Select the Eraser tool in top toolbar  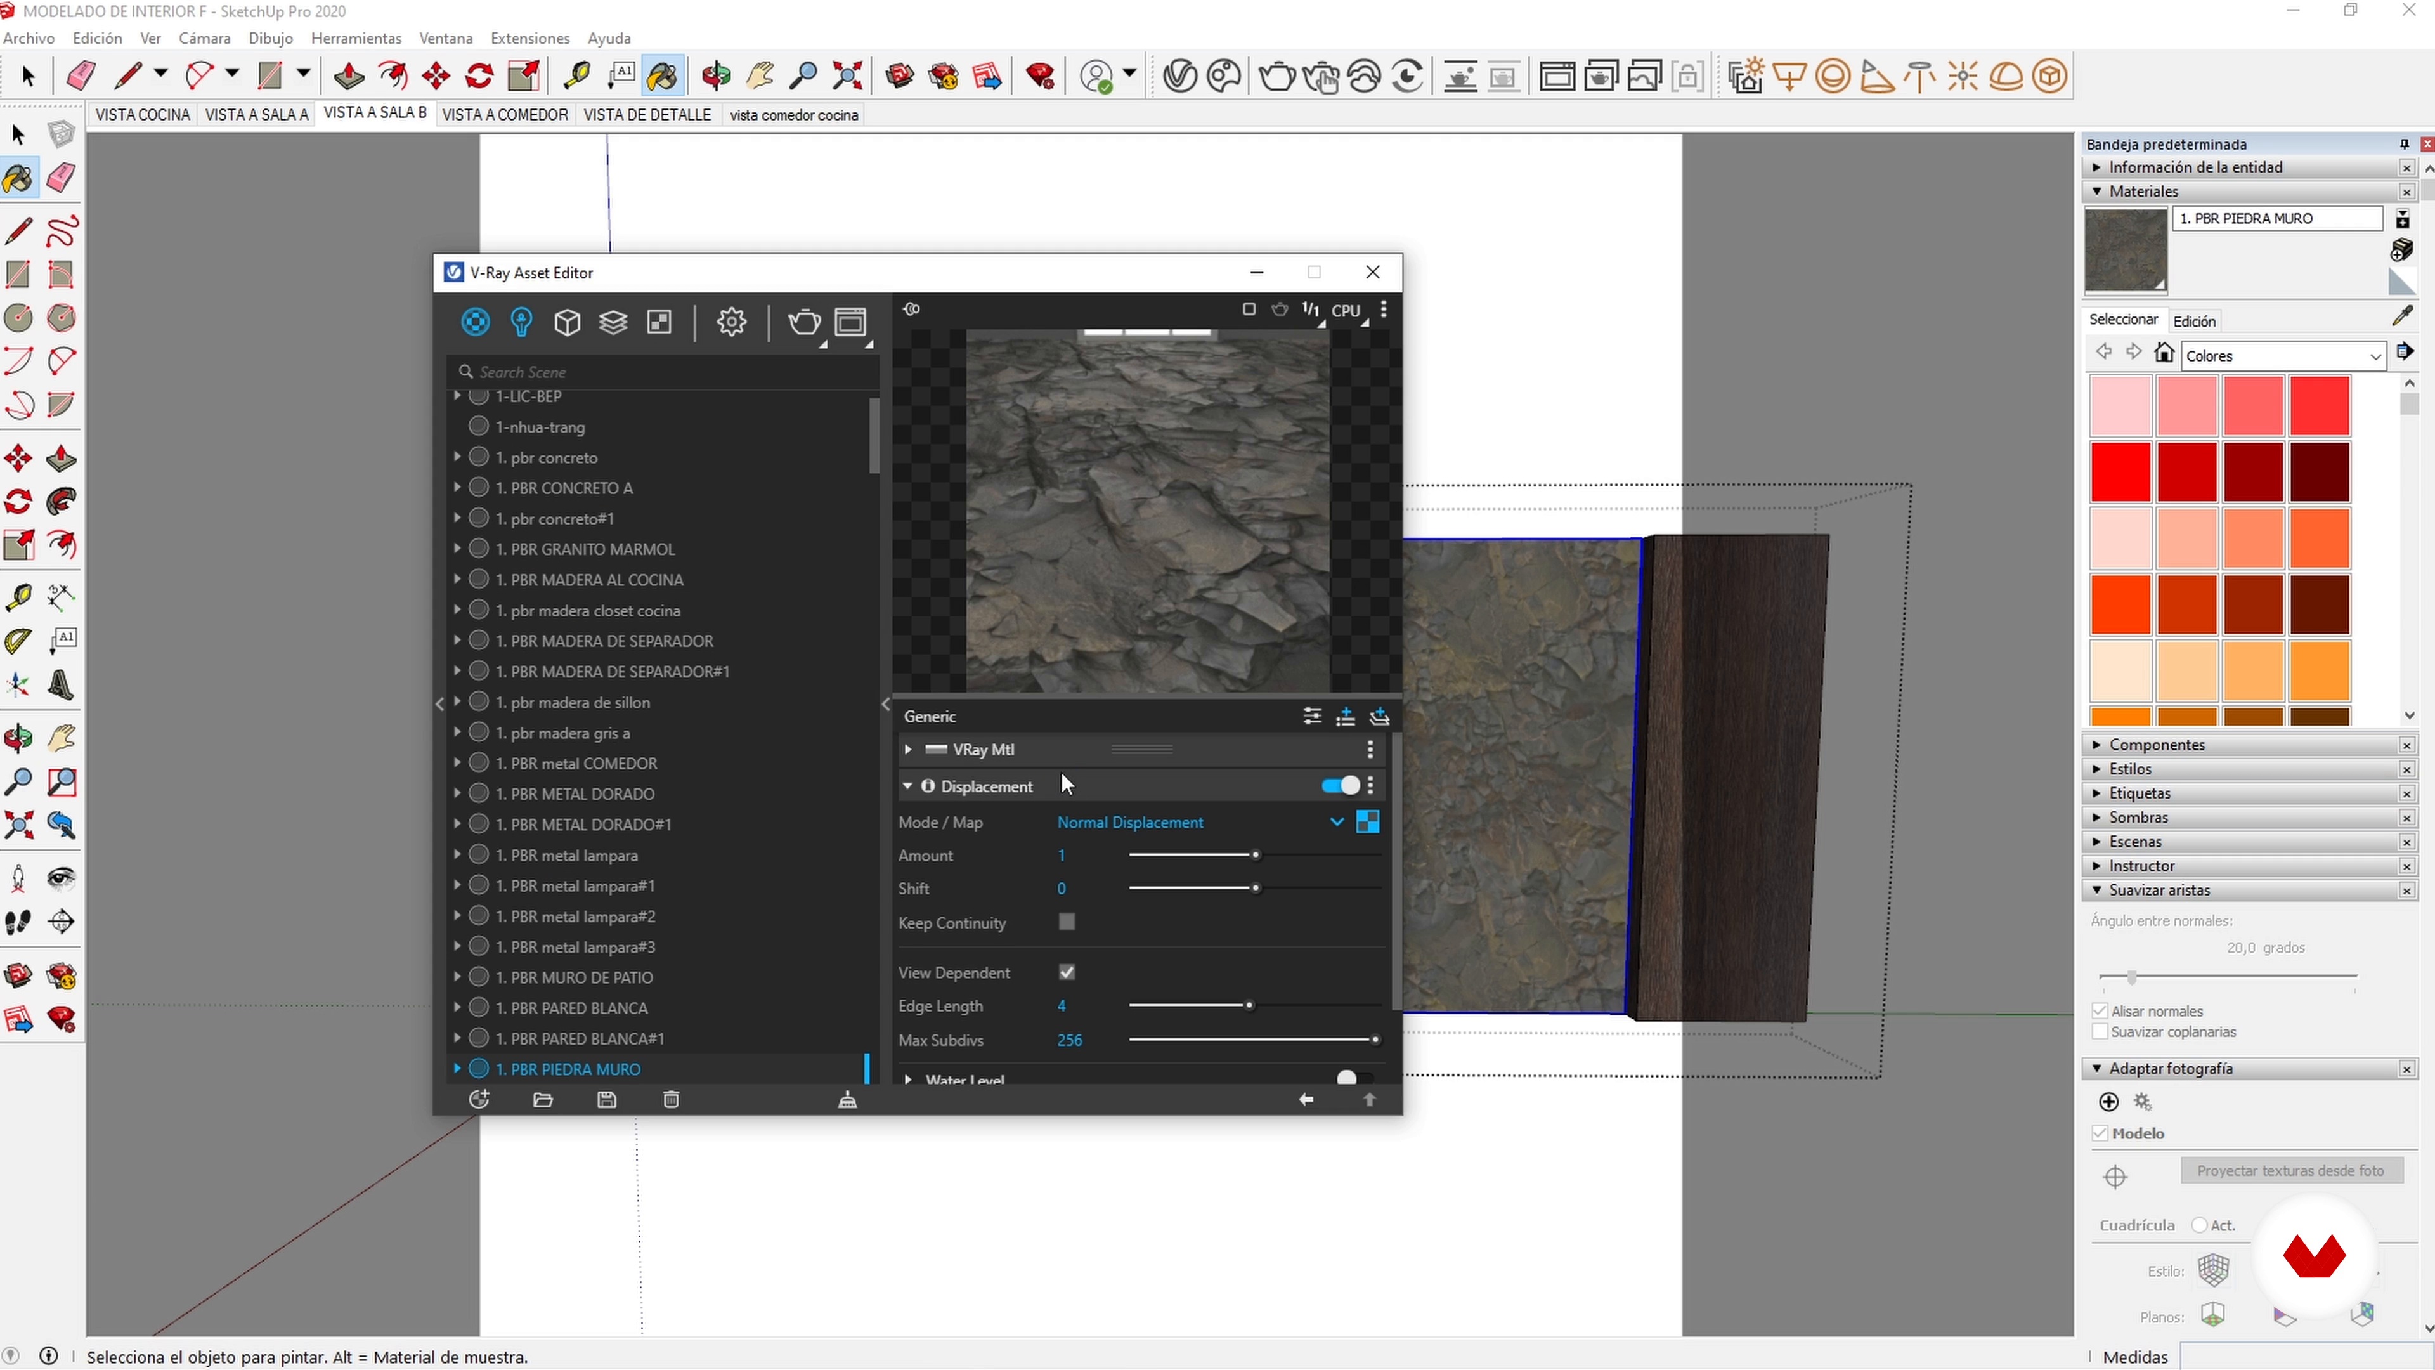[81, 75]
